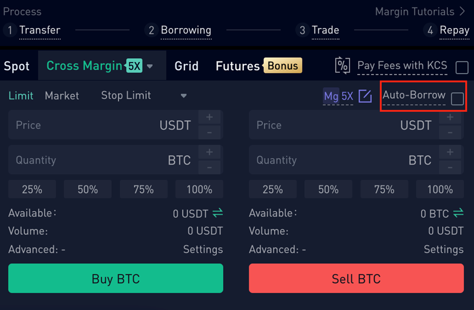The width and height of the screenshot is (474, 310).
Task: Decrease sell Quantity with the minus button
Action: click(x=450, y=167)
